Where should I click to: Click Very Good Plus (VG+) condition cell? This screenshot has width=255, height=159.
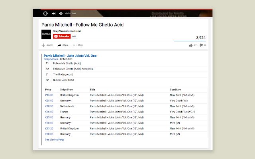click(x=182, y=112)
